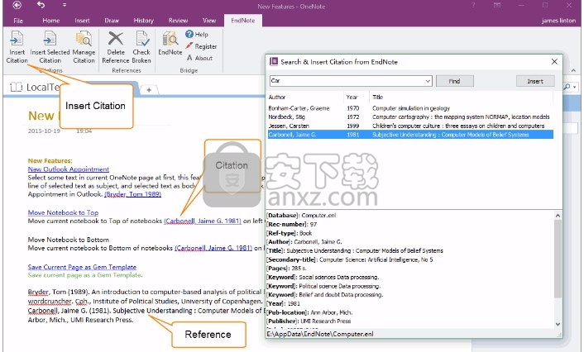Open Save Current Page as Gem Template link
This screenshot has height=352, width=584.
pos(82,267)
